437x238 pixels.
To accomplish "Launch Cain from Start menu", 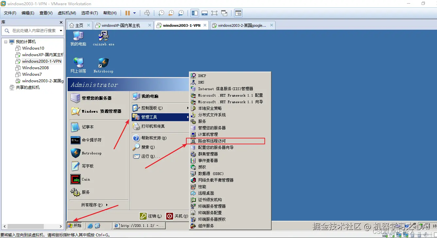I will click(x=98, y=179).
